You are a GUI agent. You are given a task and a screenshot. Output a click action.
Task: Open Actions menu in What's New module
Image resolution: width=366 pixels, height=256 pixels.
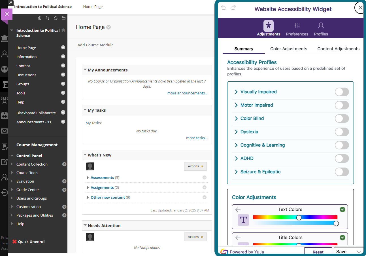point(195,166)
